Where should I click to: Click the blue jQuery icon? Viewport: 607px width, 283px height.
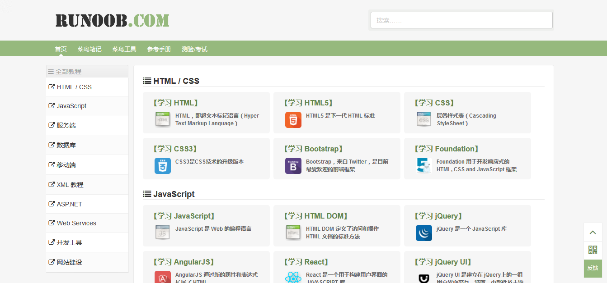(x=424, y=233)
